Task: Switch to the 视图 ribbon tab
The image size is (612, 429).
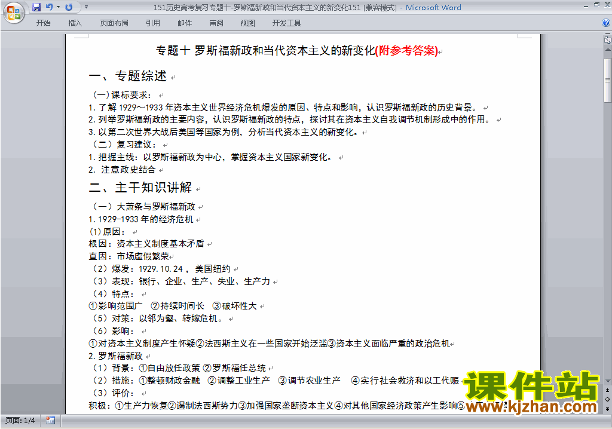Action: pyautogui.click(x=248, y=23)
